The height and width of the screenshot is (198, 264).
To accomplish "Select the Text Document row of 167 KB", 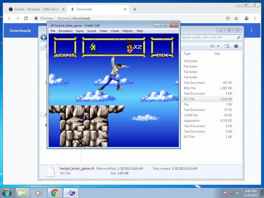I will click(207, 83).
